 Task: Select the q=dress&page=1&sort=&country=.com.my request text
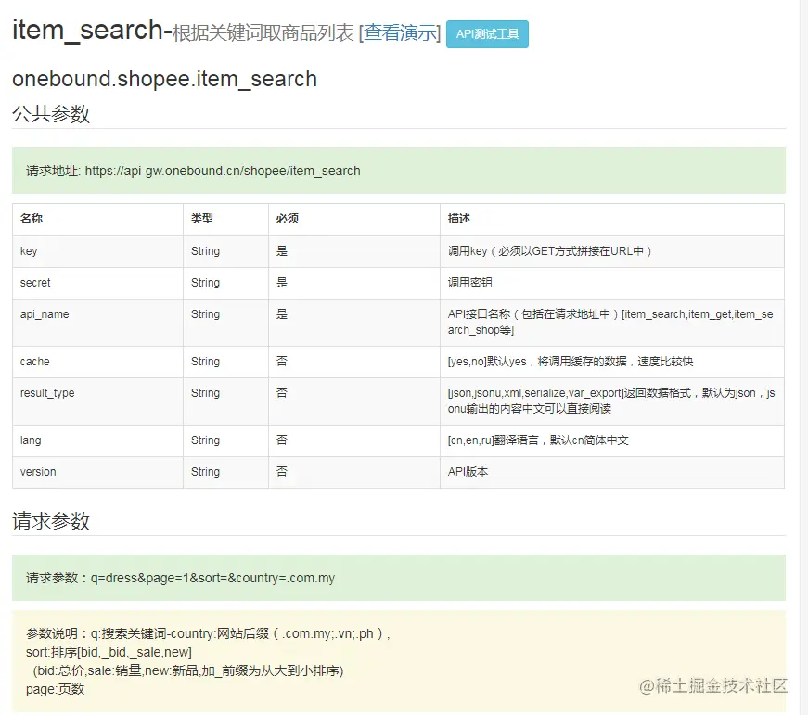click(x=212, y=578)
